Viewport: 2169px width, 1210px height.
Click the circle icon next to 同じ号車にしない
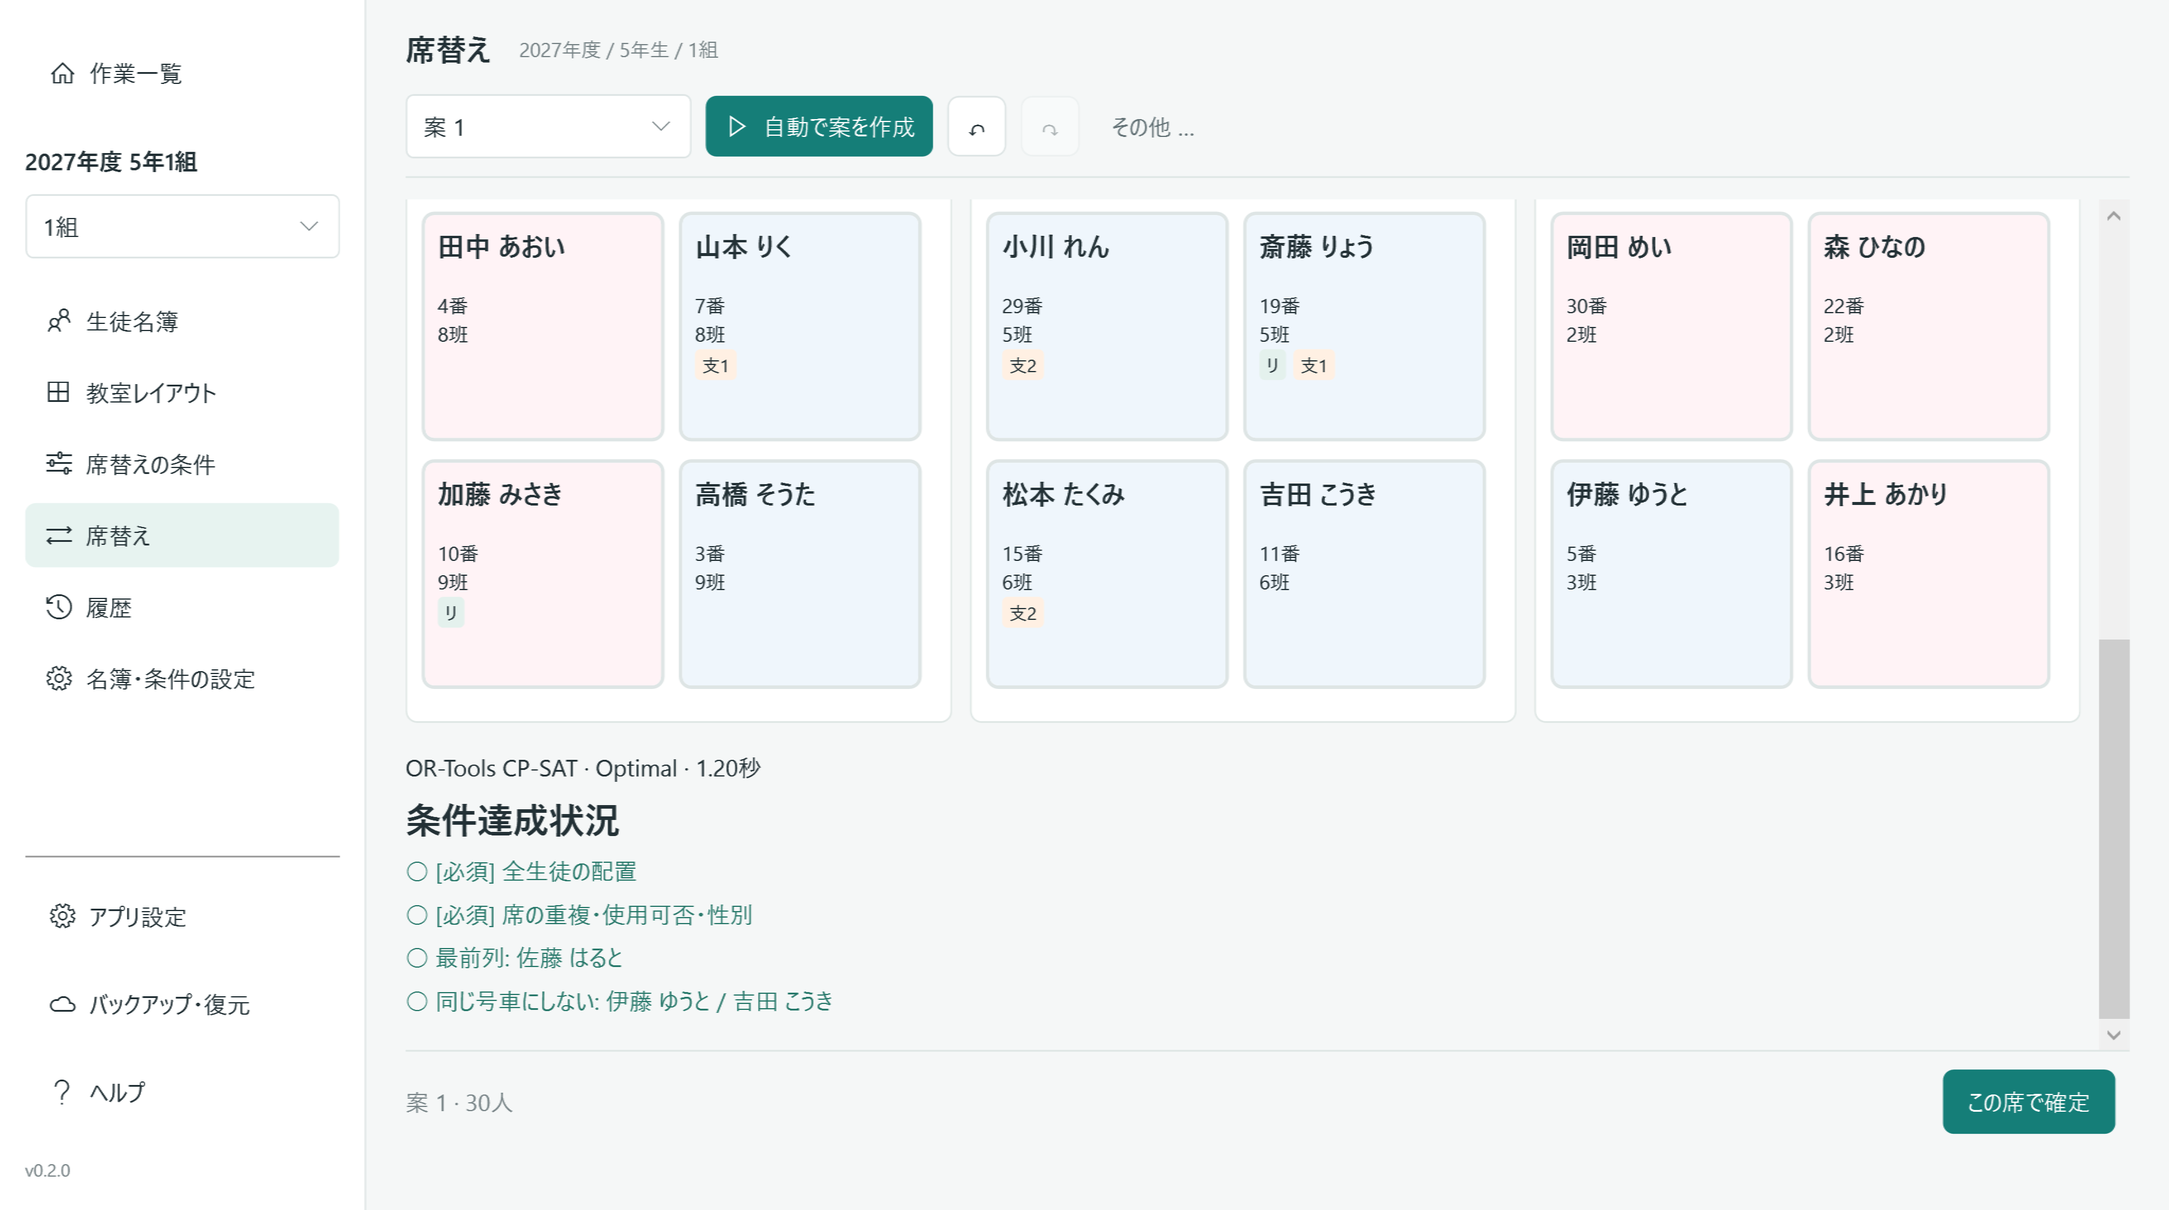(417, 1001)
